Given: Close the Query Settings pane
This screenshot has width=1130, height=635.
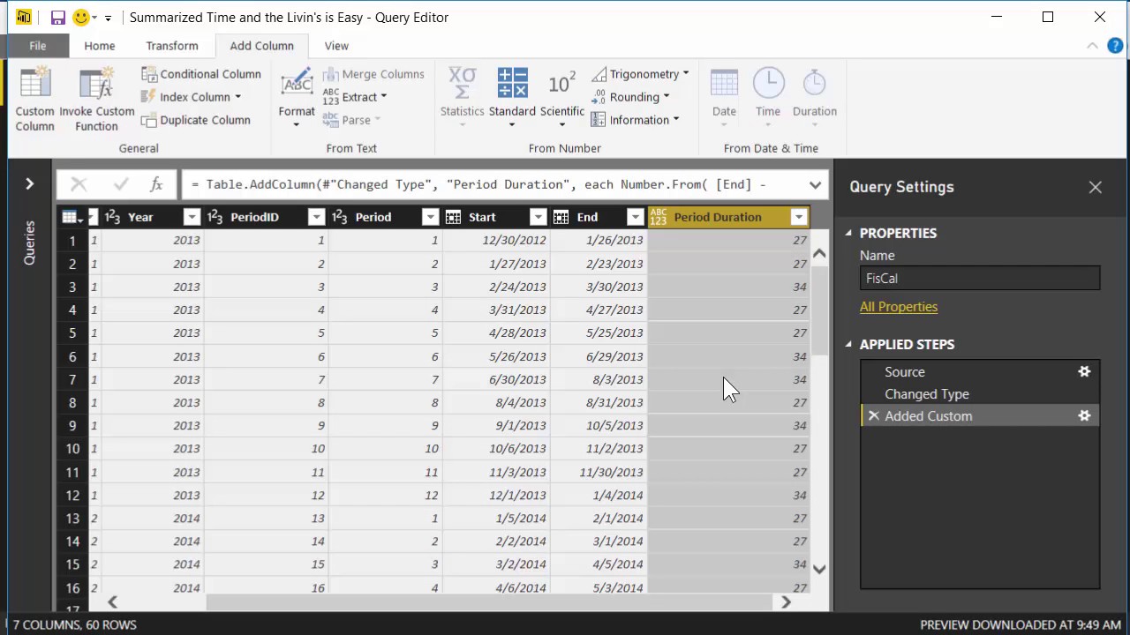Looking at the screenshot, I should point(1096,187).
